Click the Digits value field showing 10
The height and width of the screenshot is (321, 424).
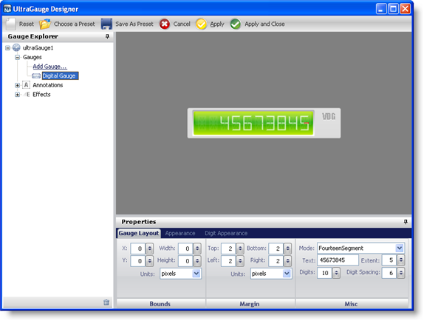pyautogui.click(x=325, y=272)
